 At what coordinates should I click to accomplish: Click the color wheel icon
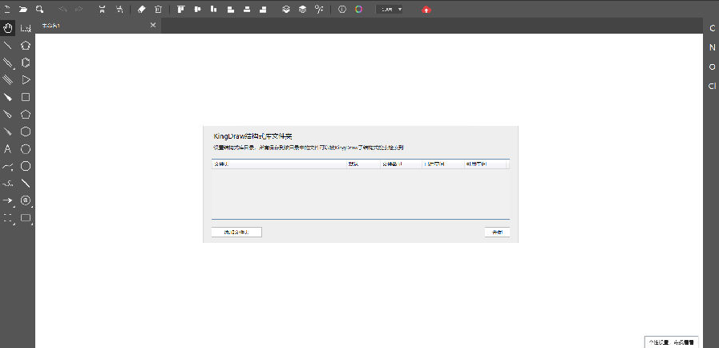(358, 9)
